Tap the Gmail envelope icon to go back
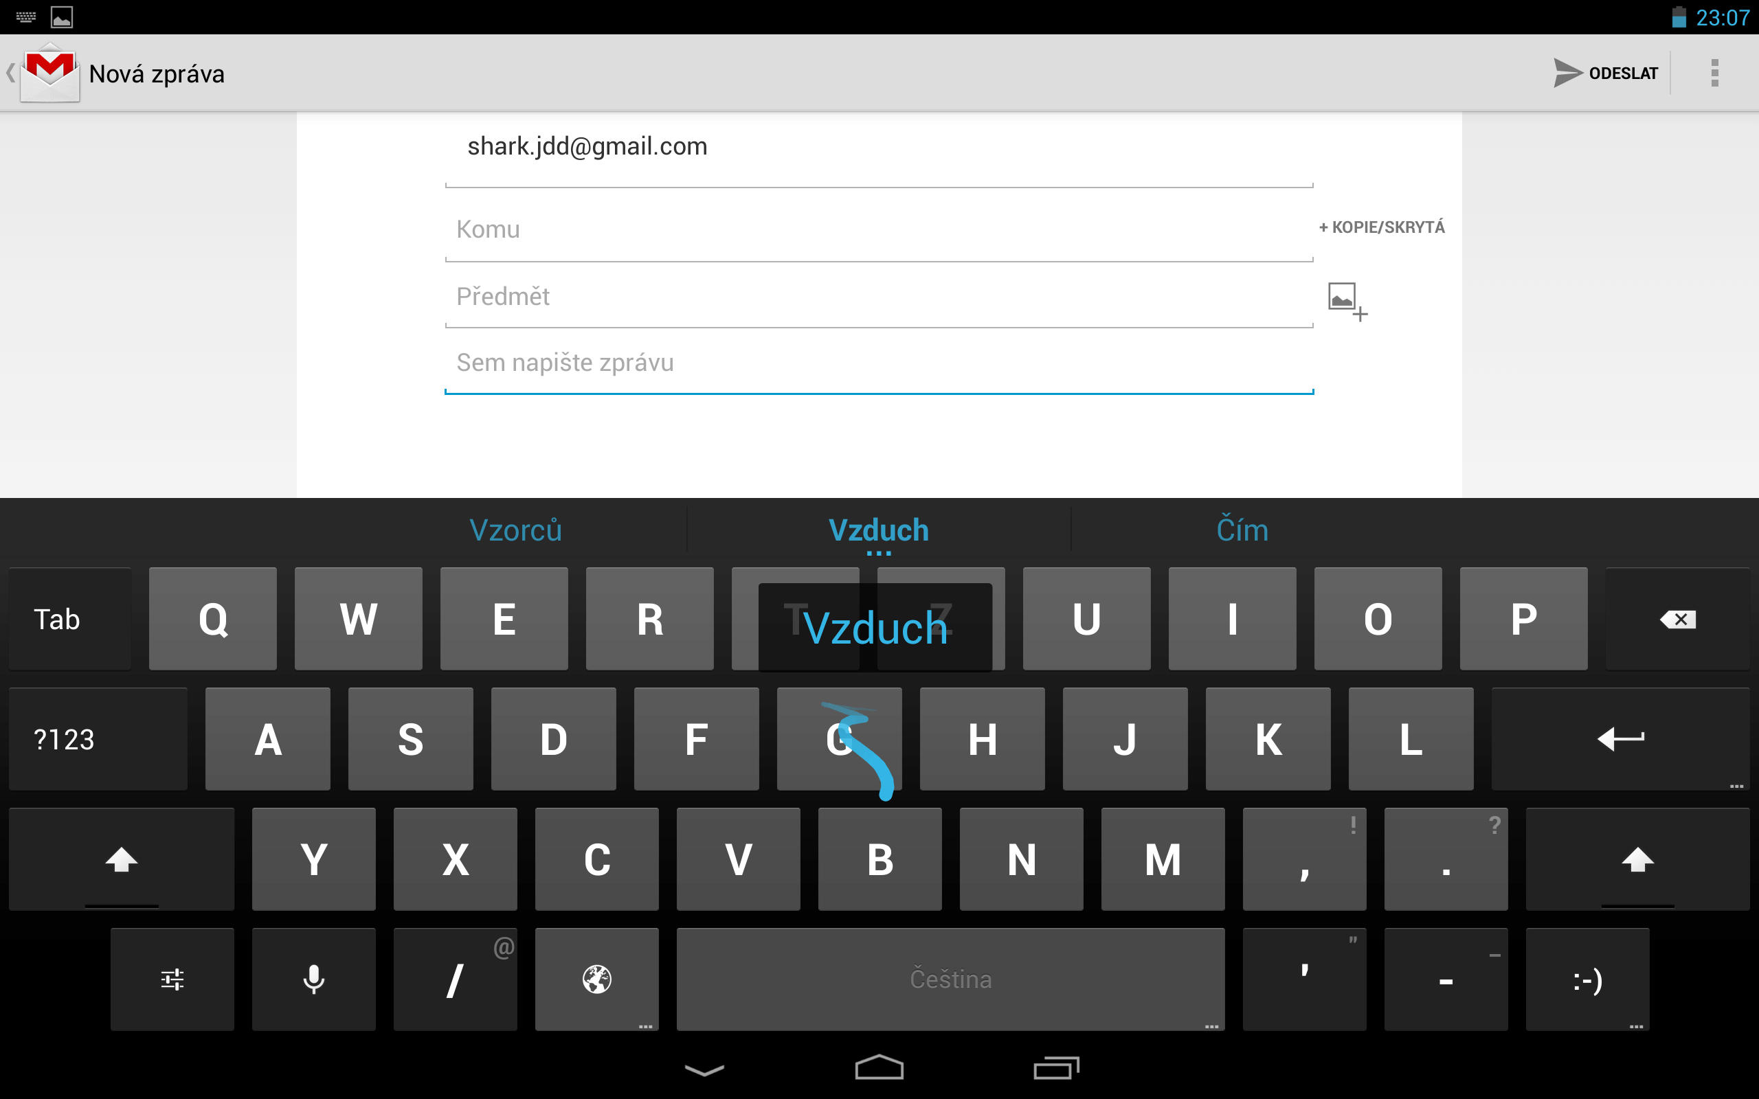 pyautogui.click(x=49, y=73)
